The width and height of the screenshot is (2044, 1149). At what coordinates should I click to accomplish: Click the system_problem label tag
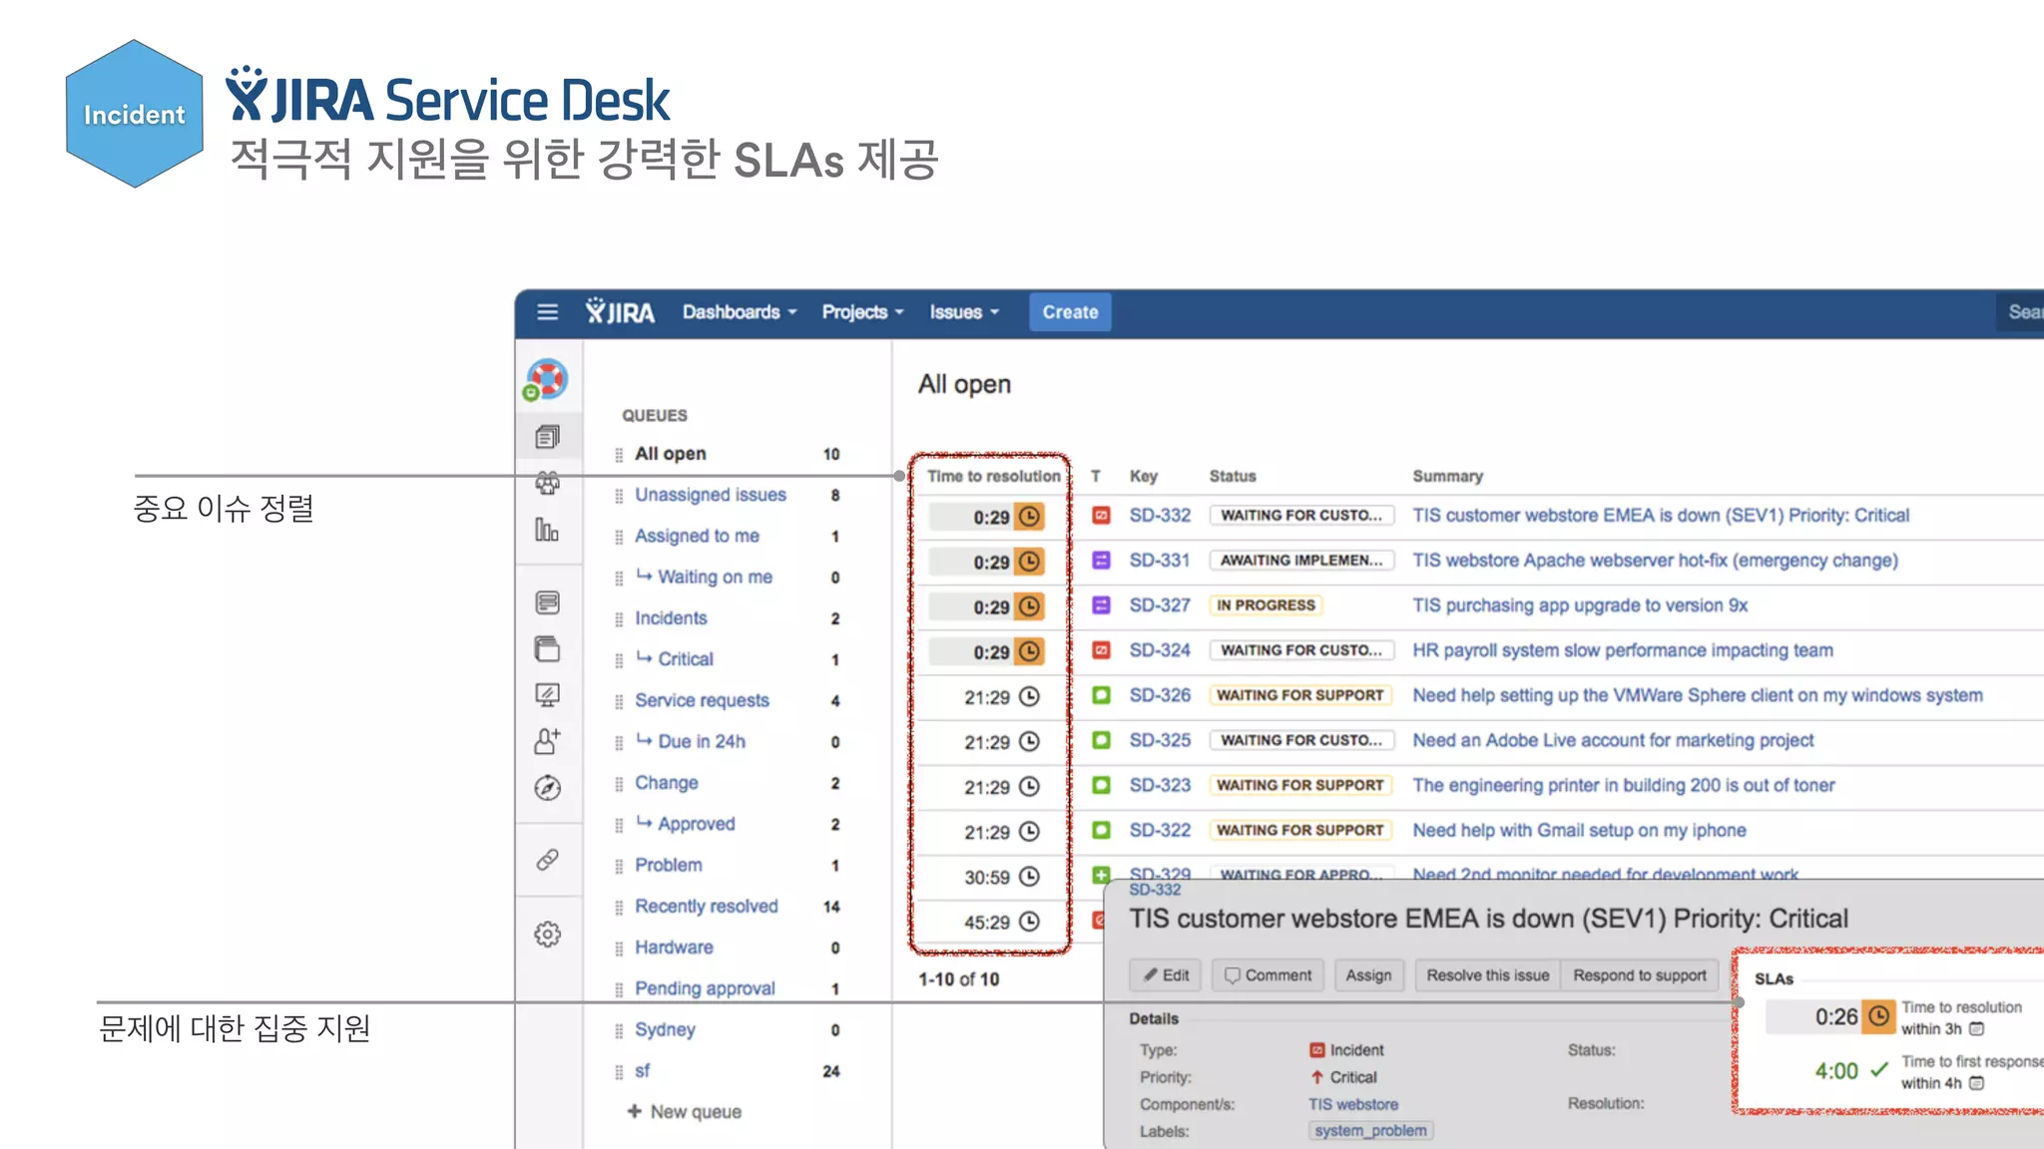click(1370, 1130)
